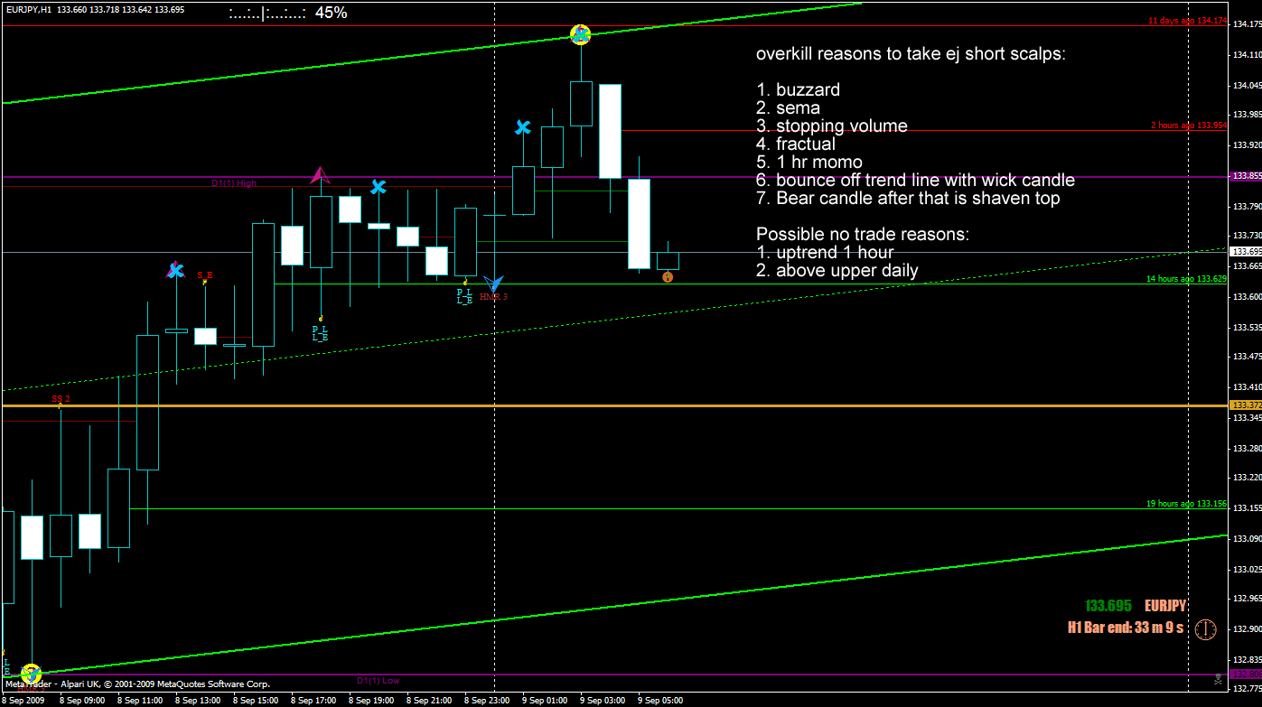Image resolution: width=1262 pixels, height=707 pixels.
Task: Click the purple 132.806 price tag on the axis
Action: coord(1246,674)
